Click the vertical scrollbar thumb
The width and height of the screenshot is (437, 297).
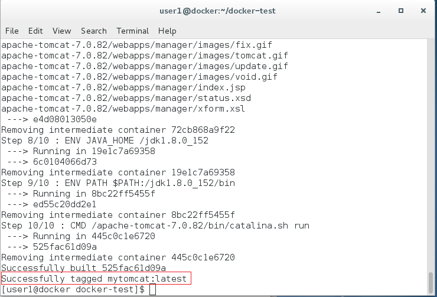click(x=431, y=282)
